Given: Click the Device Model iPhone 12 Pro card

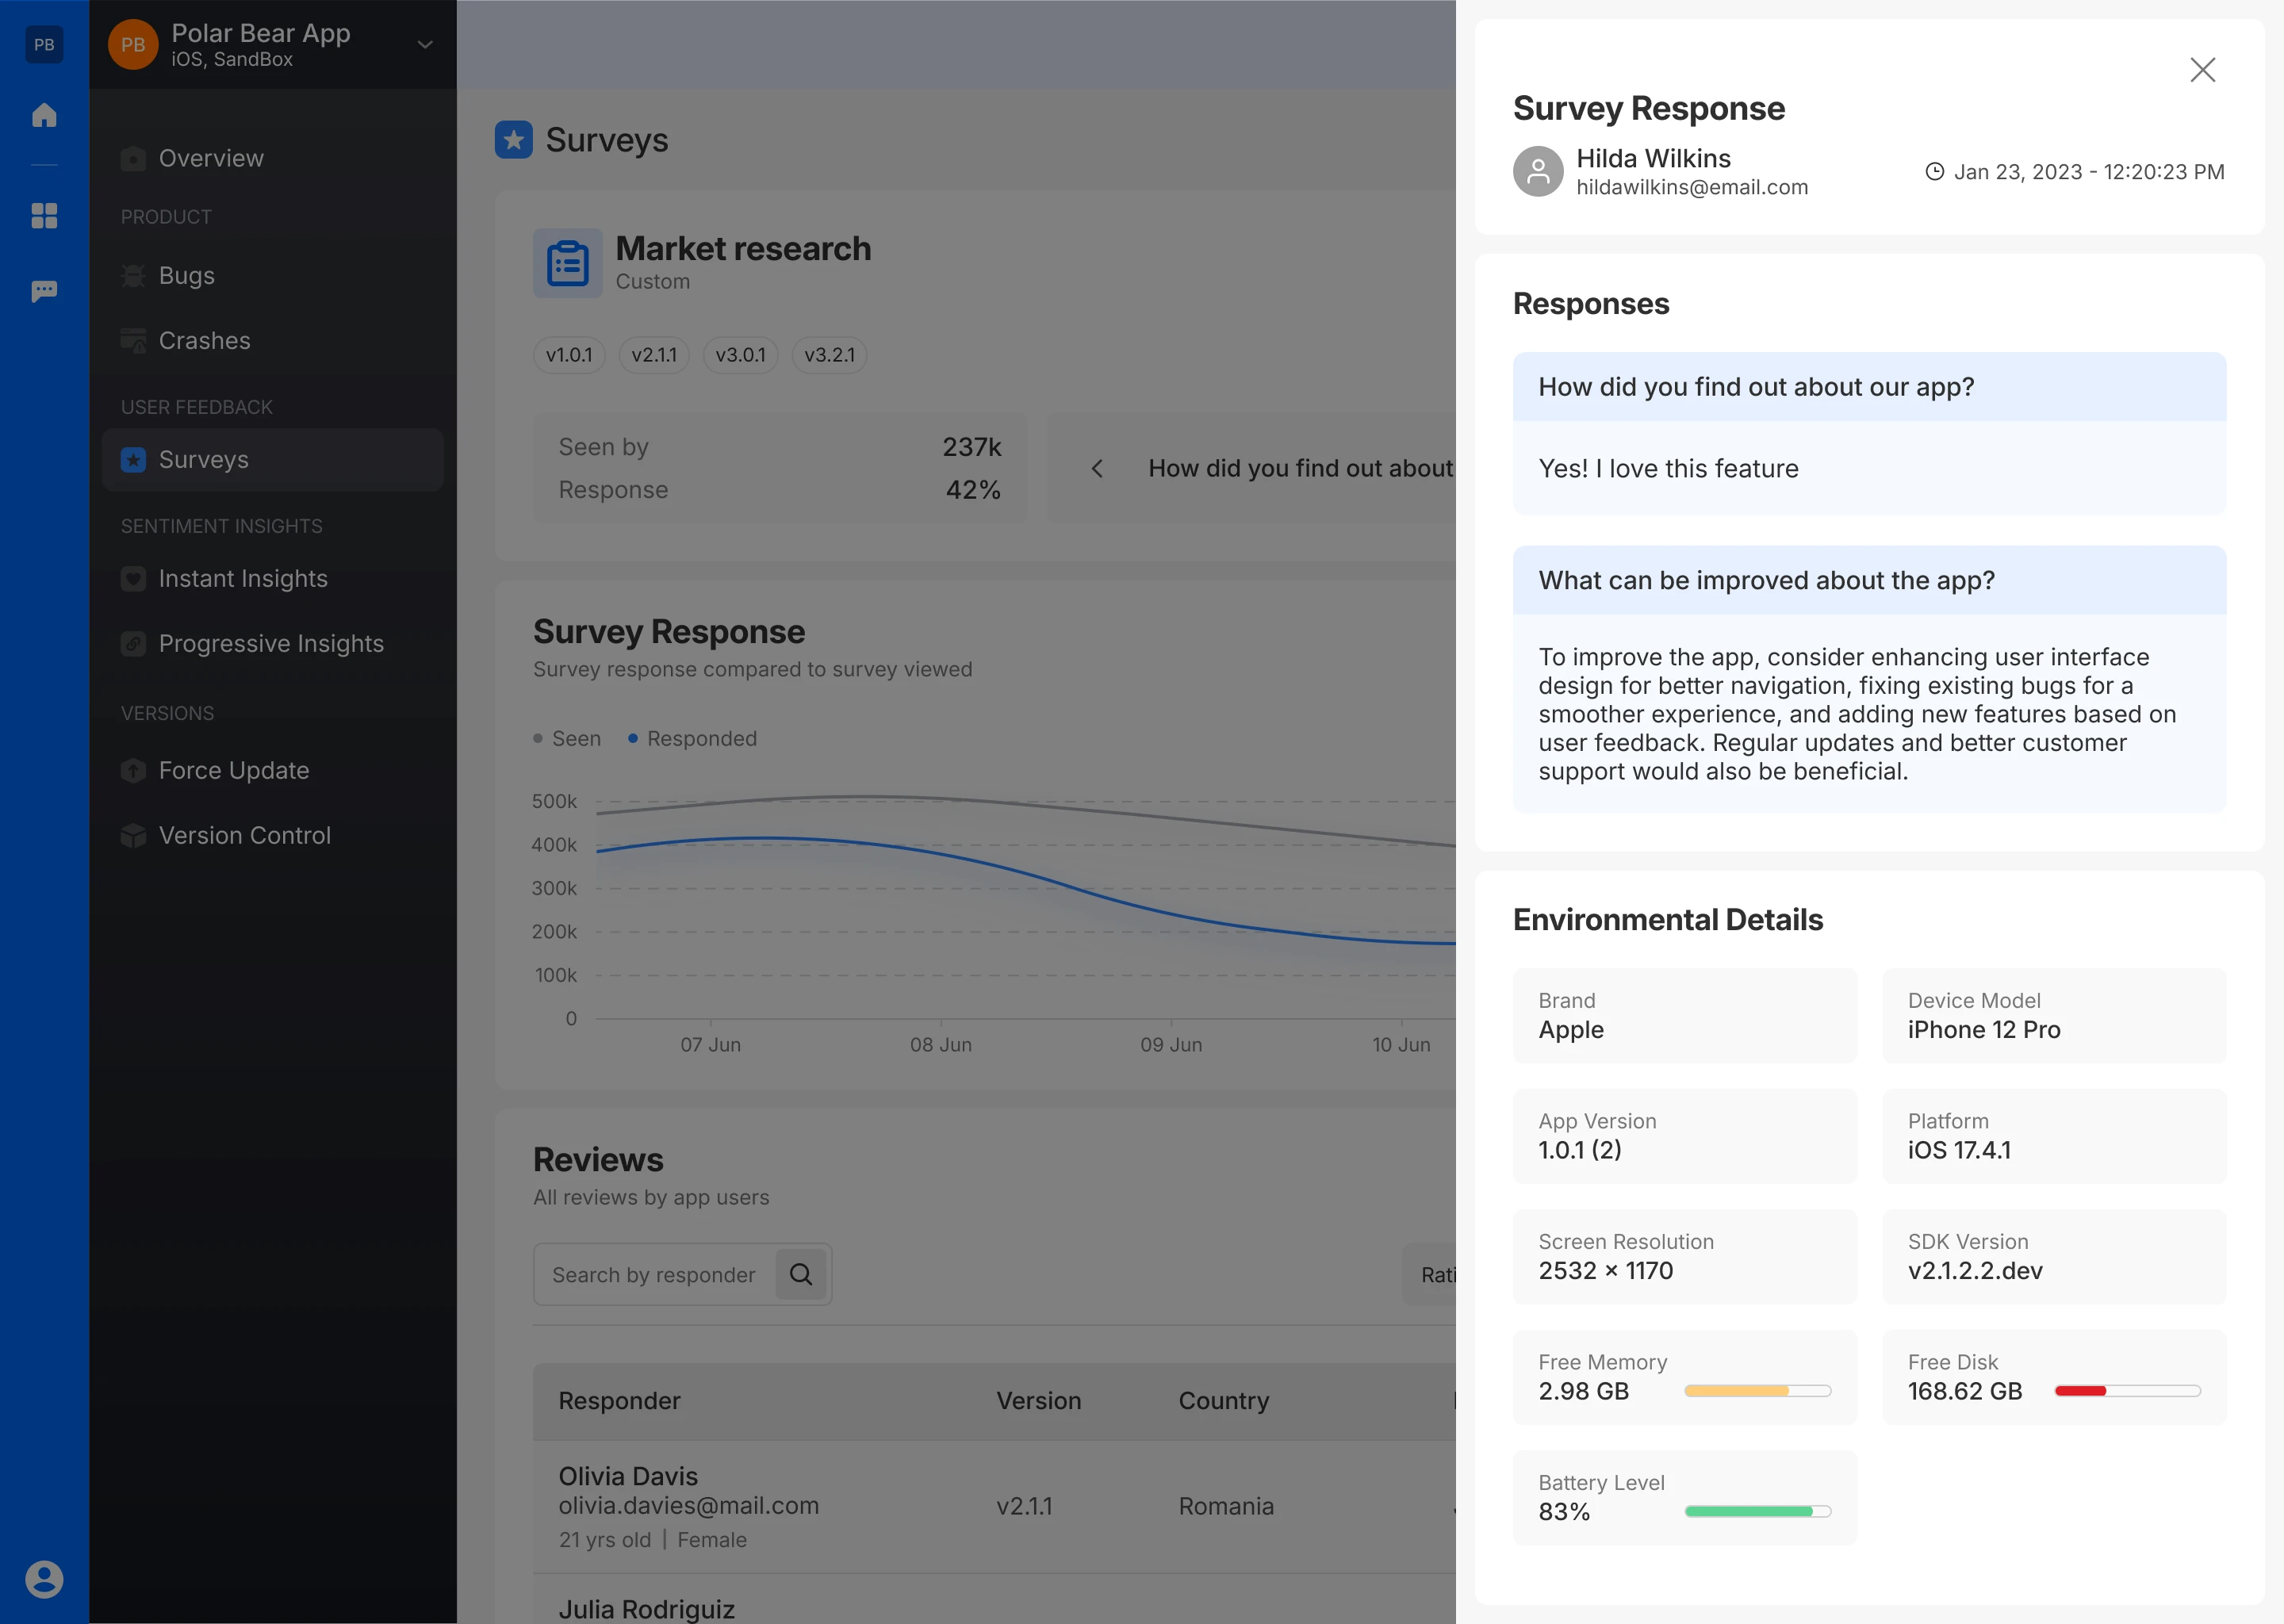Looking at the screenshot, I should [2054, 1015].
